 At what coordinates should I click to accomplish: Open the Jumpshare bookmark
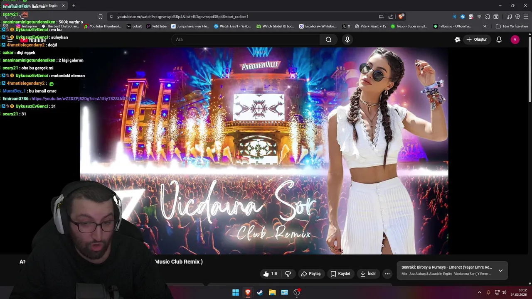[x=190, y=26]
